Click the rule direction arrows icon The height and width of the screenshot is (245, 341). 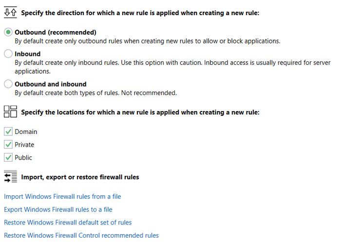click(x=10, y=12)
